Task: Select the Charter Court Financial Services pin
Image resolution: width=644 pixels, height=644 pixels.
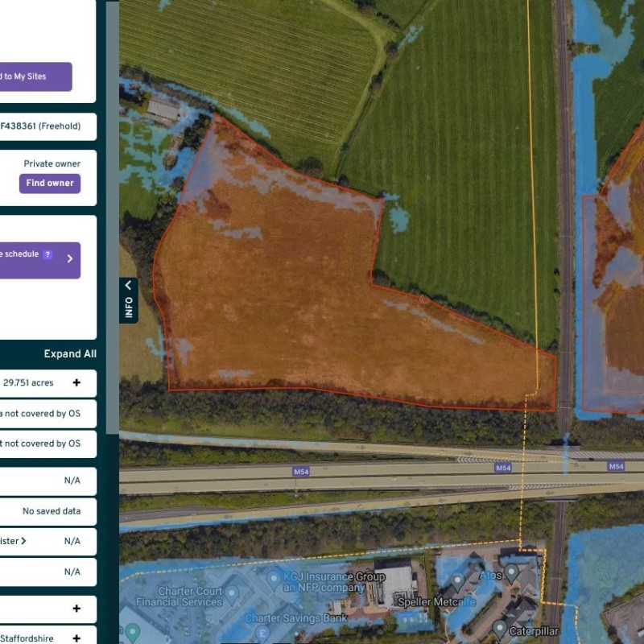Action: (x=233, y=595)
